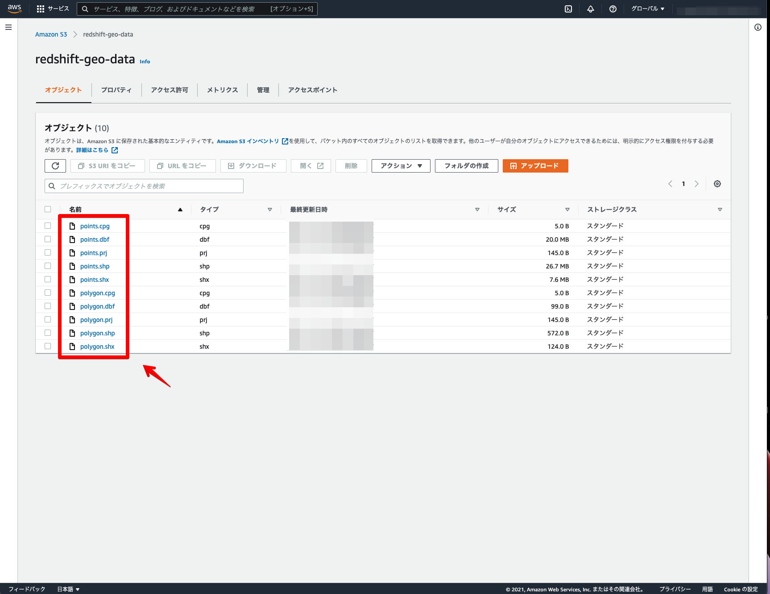Image resolution: width=770 pixels, height=594 pixels.
Task: Open the グローバル region selector
Action: (647, 8)
